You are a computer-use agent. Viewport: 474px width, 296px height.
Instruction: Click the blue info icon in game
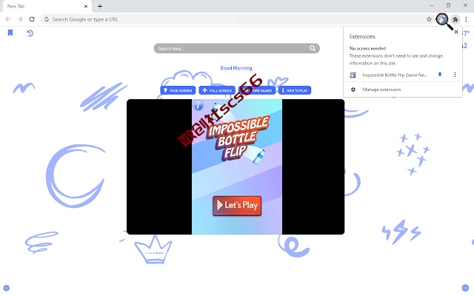click(x=198, y=106)
